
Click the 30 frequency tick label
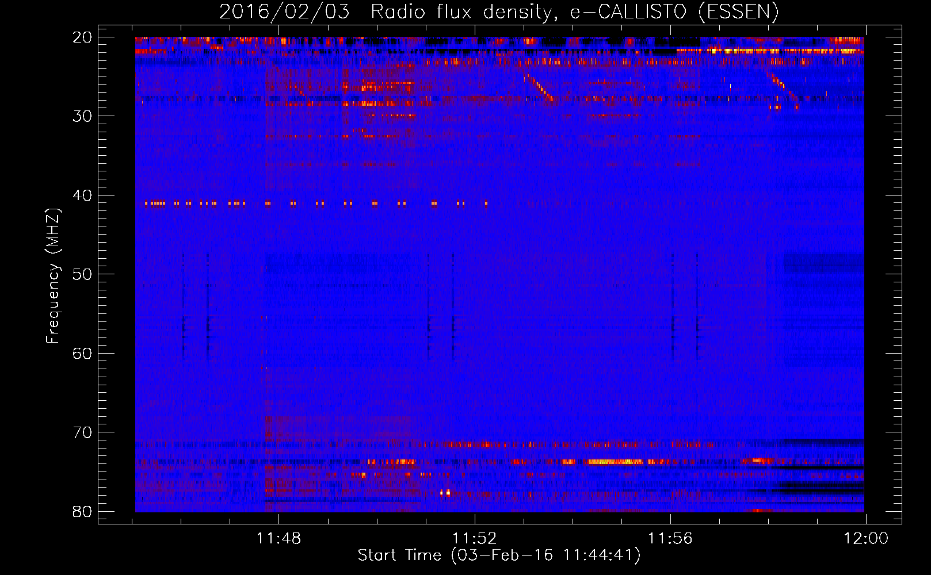(x=82, y=116)
